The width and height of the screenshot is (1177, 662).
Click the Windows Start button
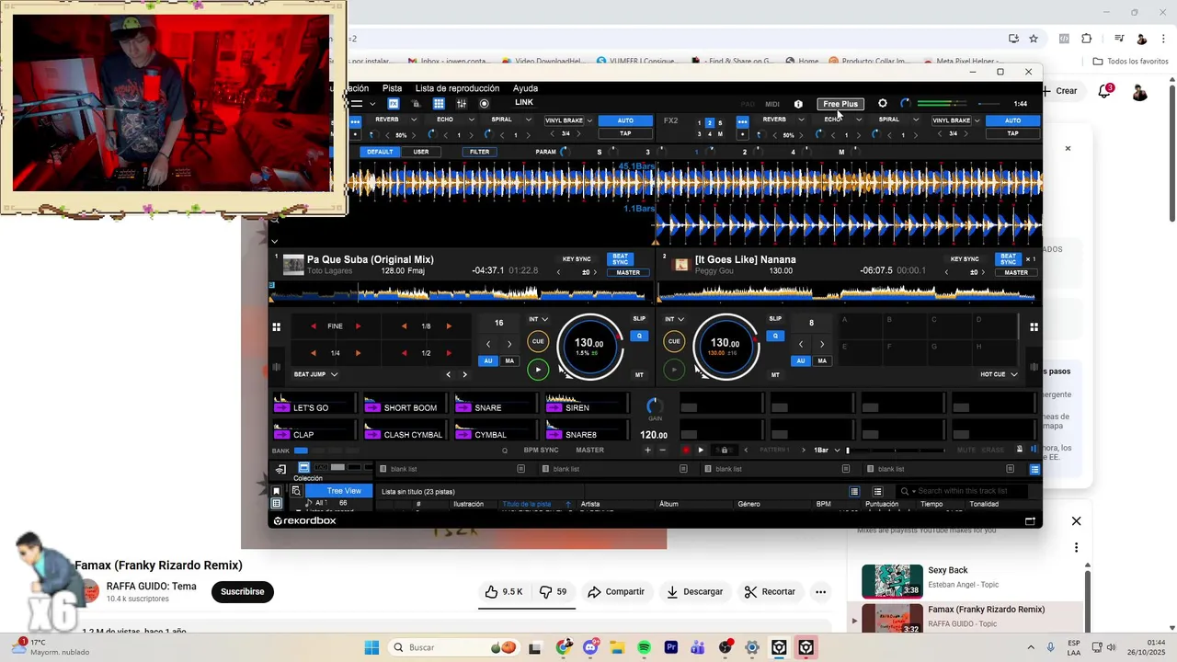371,648
